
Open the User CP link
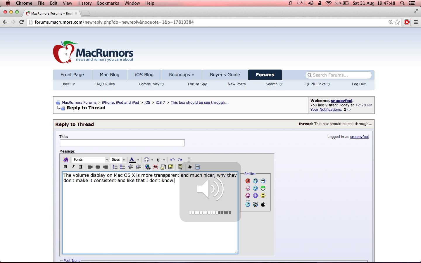click(x=68, y=84)
